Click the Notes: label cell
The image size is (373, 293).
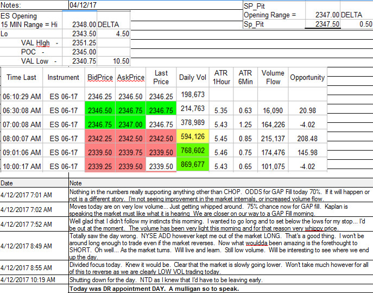click(x=34, y=5)
